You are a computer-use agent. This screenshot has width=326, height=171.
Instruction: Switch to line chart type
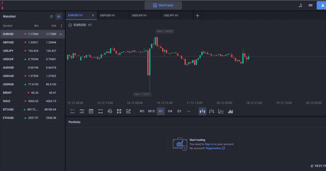pyautogui.click(x=221, y=111)
